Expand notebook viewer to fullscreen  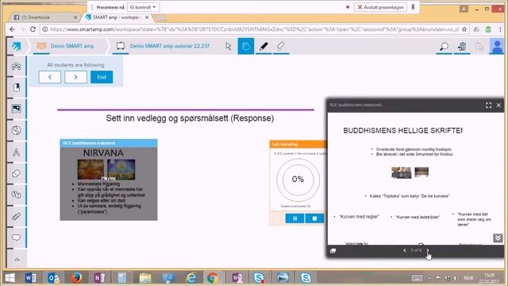tap(489, 105)
